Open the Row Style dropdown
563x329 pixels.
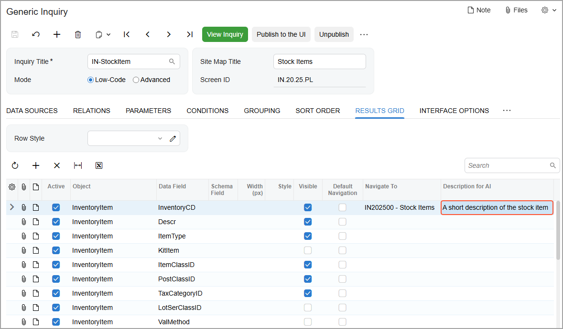click(160, 139)
